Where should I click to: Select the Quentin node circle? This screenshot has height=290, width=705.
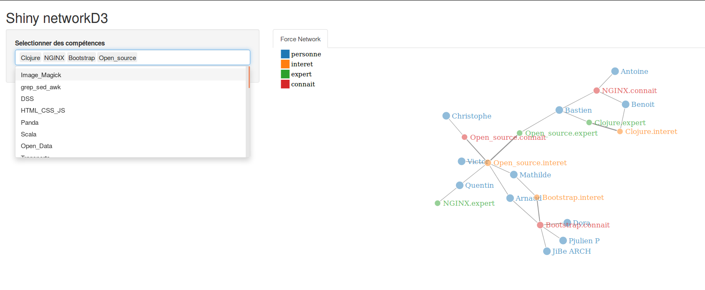click(x=460, y=185)
